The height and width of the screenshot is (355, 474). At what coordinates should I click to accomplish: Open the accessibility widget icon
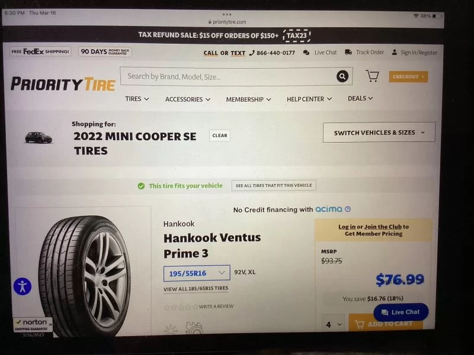pos(23,286)
